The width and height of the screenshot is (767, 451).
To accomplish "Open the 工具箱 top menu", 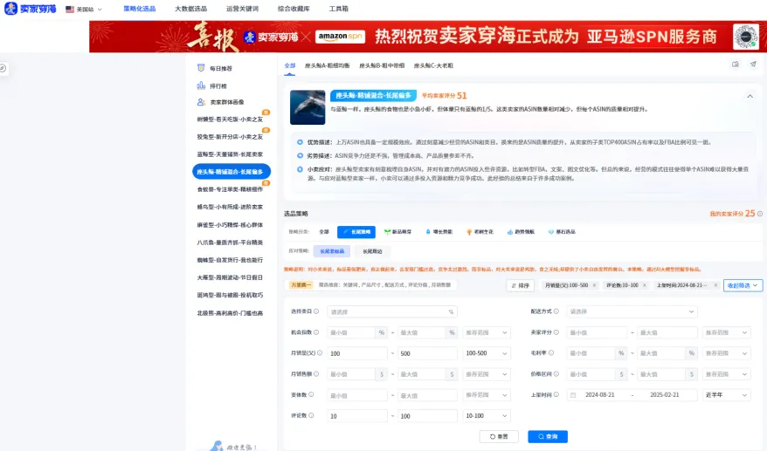I will click(338, 9).
